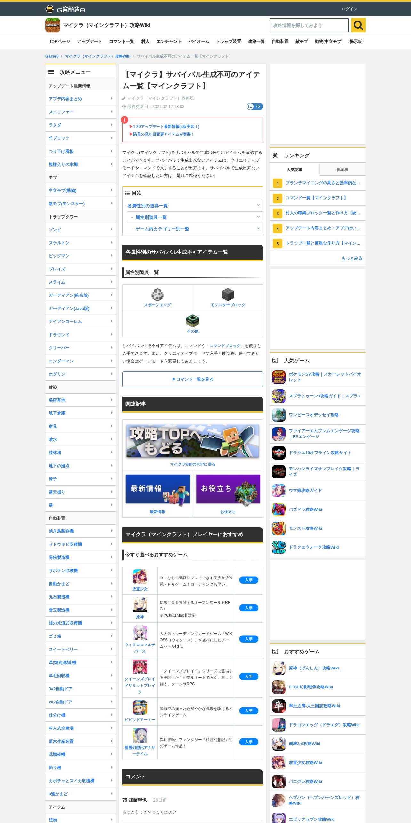Viewport: 411px width, 823px height.
Task: Click the その他 end portal frame icon
Action: (x=193, y=320)
